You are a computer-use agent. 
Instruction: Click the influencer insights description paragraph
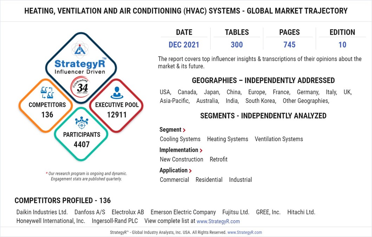[260, 62]
